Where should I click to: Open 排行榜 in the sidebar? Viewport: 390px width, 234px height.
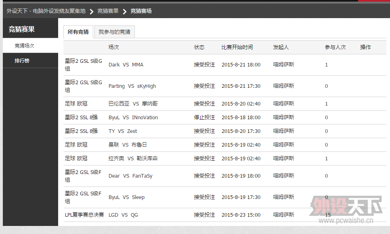[x=22, y=61]
